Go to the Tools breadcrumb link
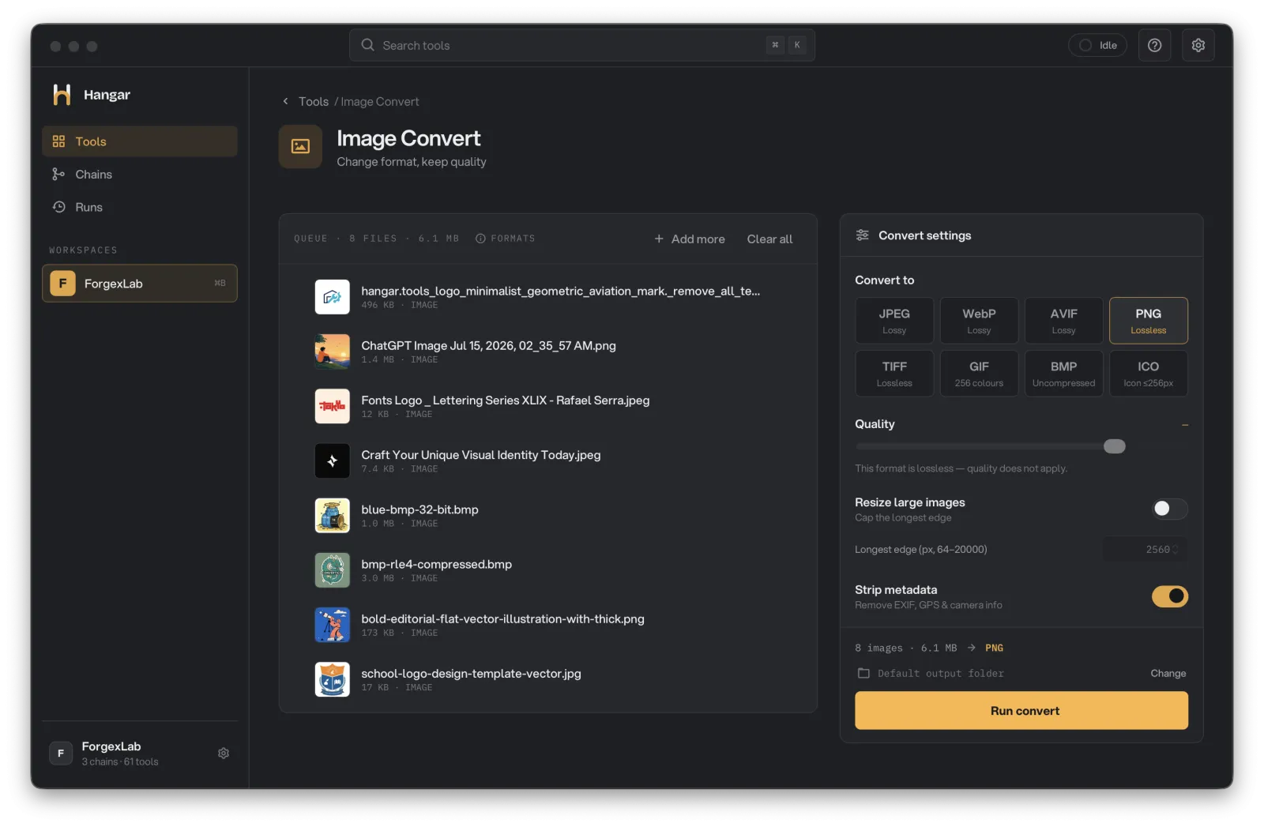 pyautogui.click(x=314, y=102)
